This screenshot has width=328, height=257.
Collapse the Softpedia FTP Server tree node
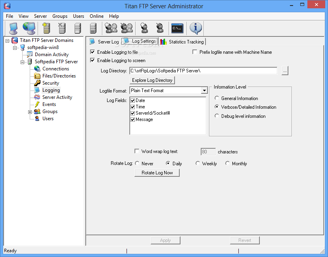coord(22,62)
